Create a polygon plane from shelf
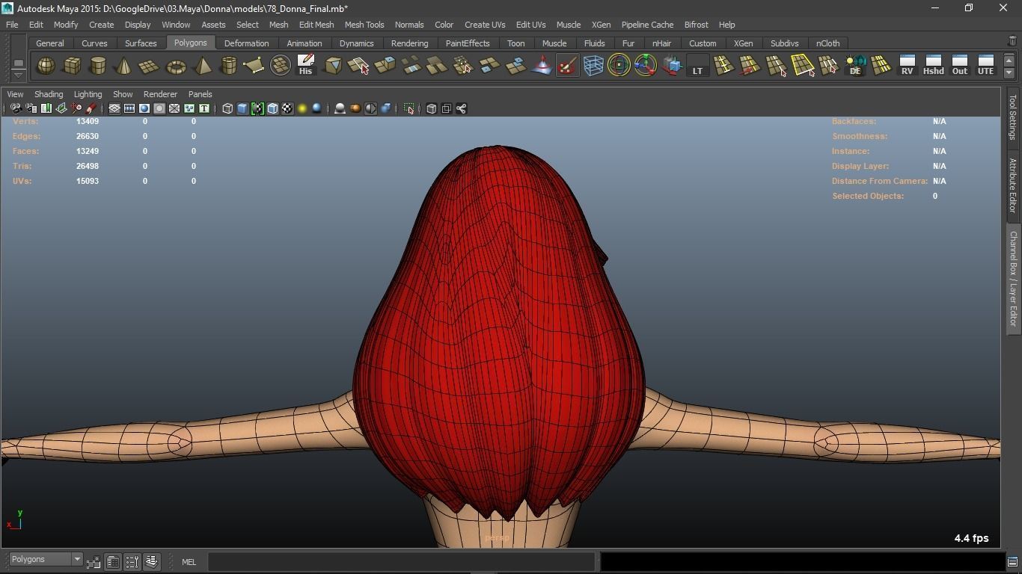 (x=150, y=66)
